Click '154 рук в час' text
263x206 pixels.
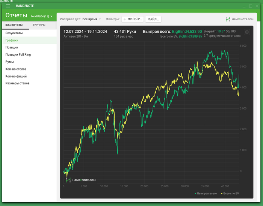click(x=124, y=37)
